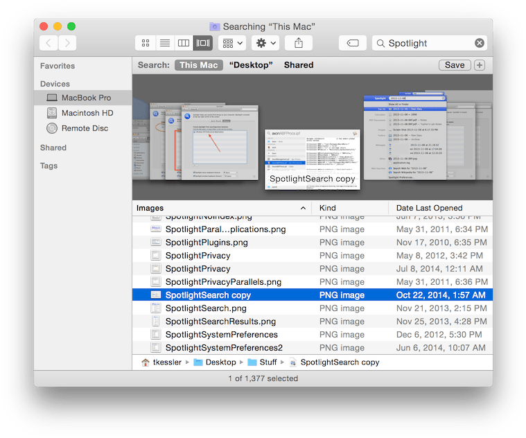
Task: Click the folder proxy icon in title bar
Action: tap(214, 26)
